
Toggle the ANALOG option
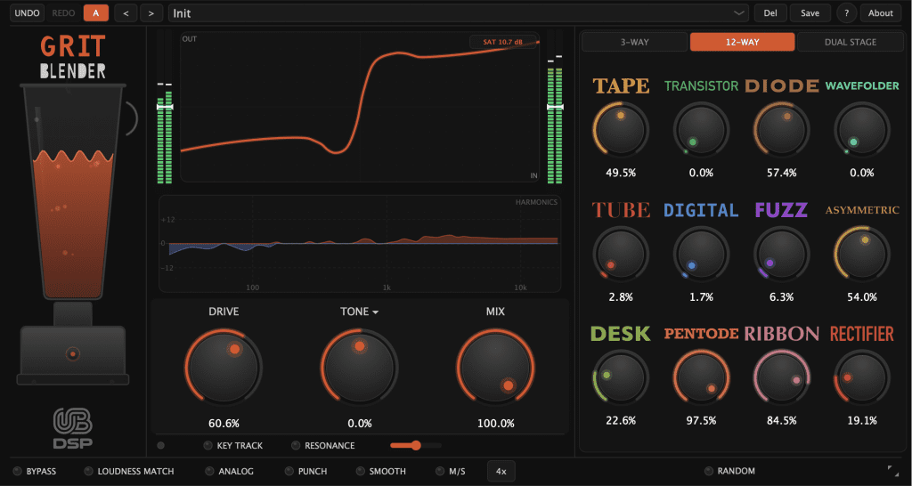229,471
